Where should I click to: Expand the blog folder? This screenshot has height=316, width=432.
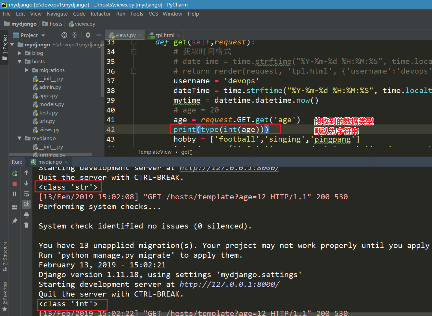click(x=19, y=53)
